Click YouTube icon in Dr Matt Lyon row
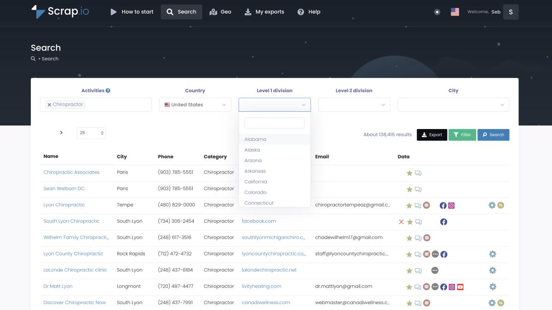This screenshot has height=310, width=552. coord(460,287)
